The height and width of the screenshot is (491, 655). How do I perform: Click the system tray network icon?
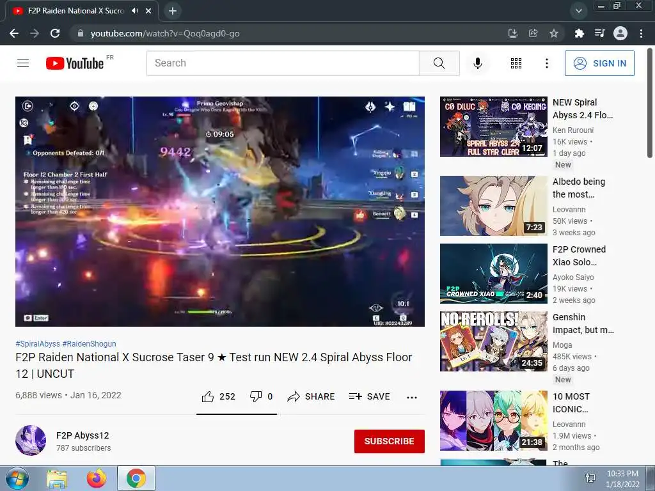coord(590,478)
